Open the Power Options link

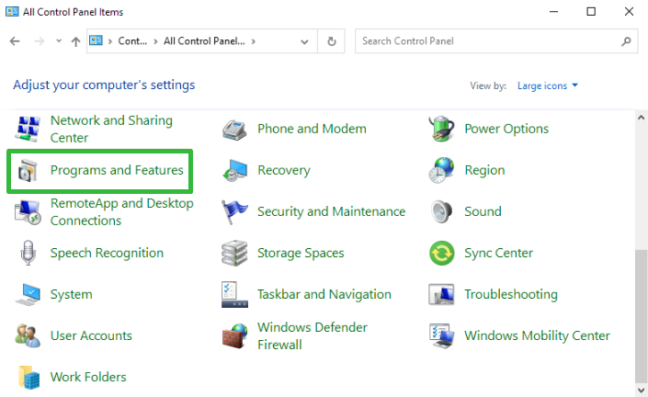[x=506, y=129]
